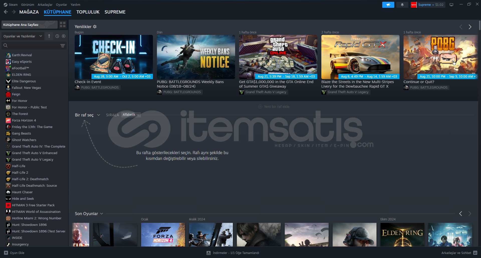The height and width of the screenshot is (258, 481).
Task: Click the announcements megaphone icon
Action: pyautogui.click(x=388, y=5)
